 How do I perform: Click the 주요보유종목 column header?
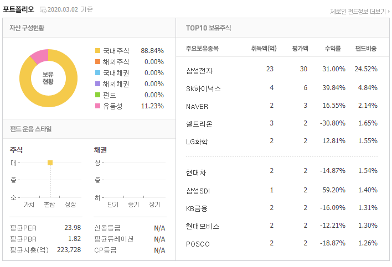click(202, 49)
